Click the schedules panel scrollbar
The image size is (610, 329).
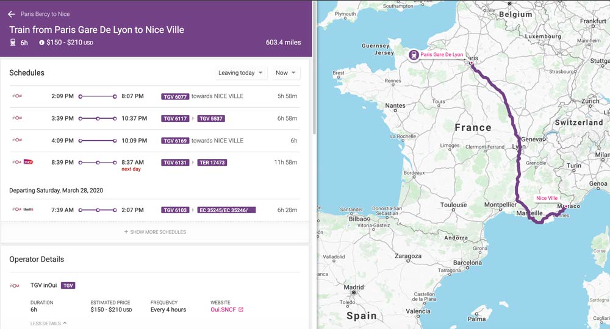coord(314,67)
